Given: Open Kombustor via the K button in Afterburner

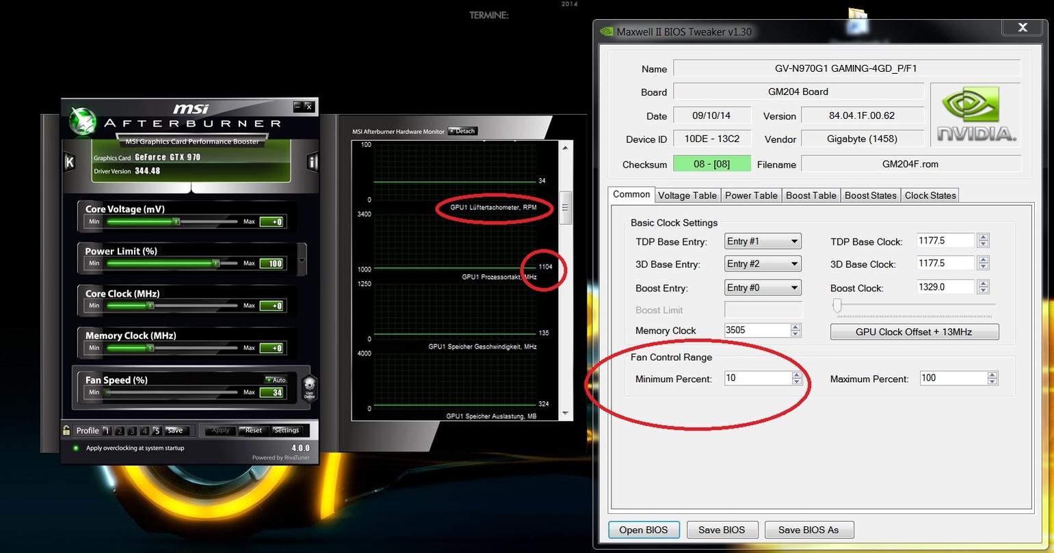Looking at the screenshot, I should (x=69, y=162).
